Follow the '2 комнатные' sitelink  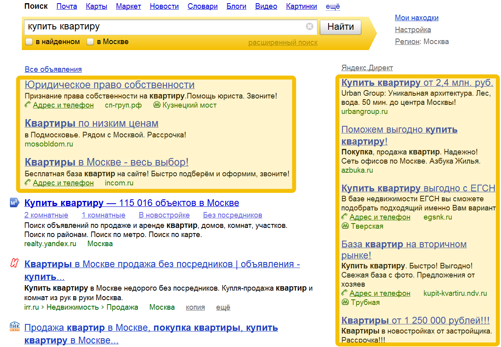[46, 215]
